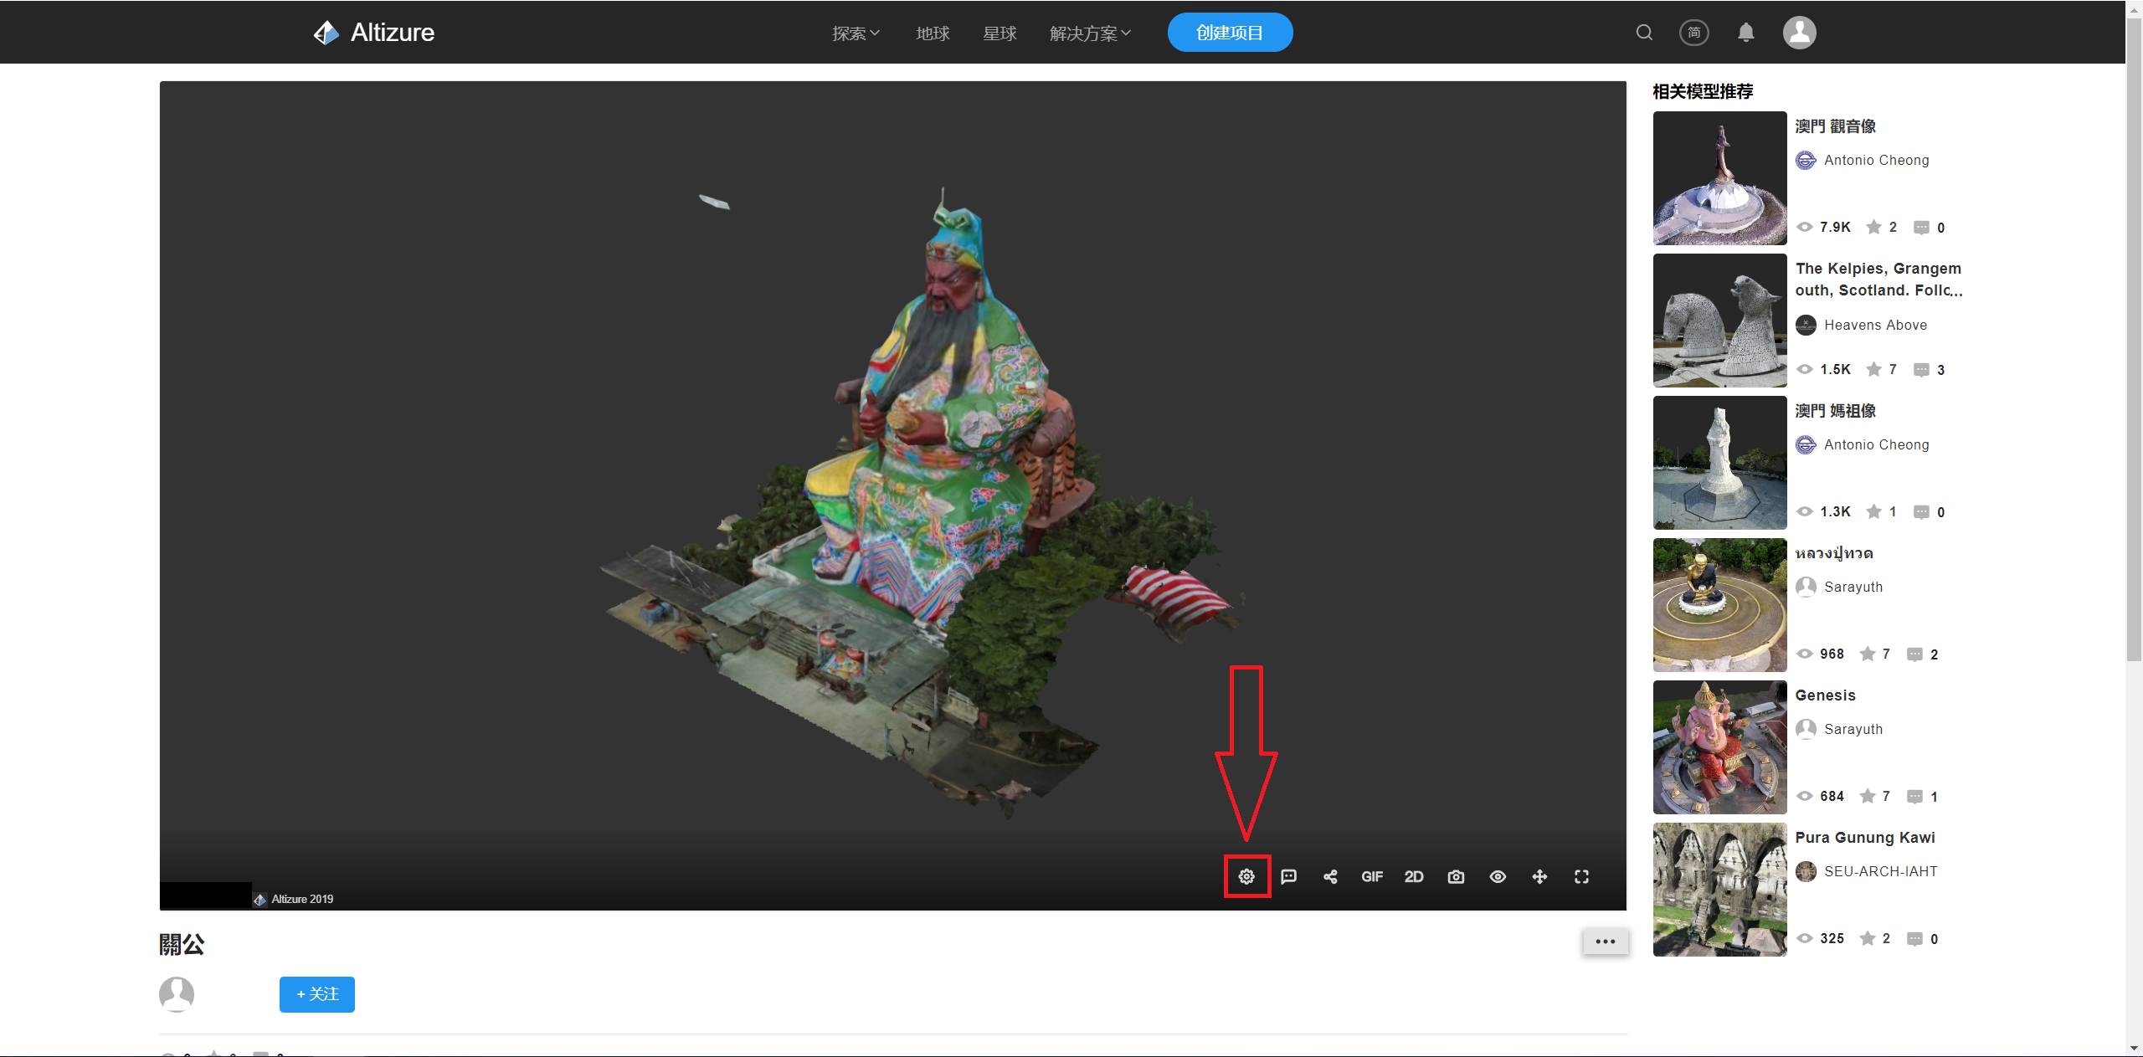Open the Pura Gunung Kawi title link
The image size is (2143, 1057).
(1865, 838)
